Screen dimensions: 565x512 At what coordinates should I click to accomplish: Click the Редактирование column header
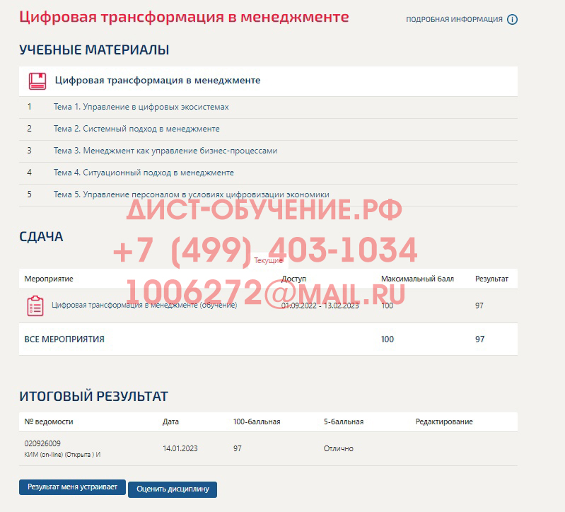(x=444, y=422)
